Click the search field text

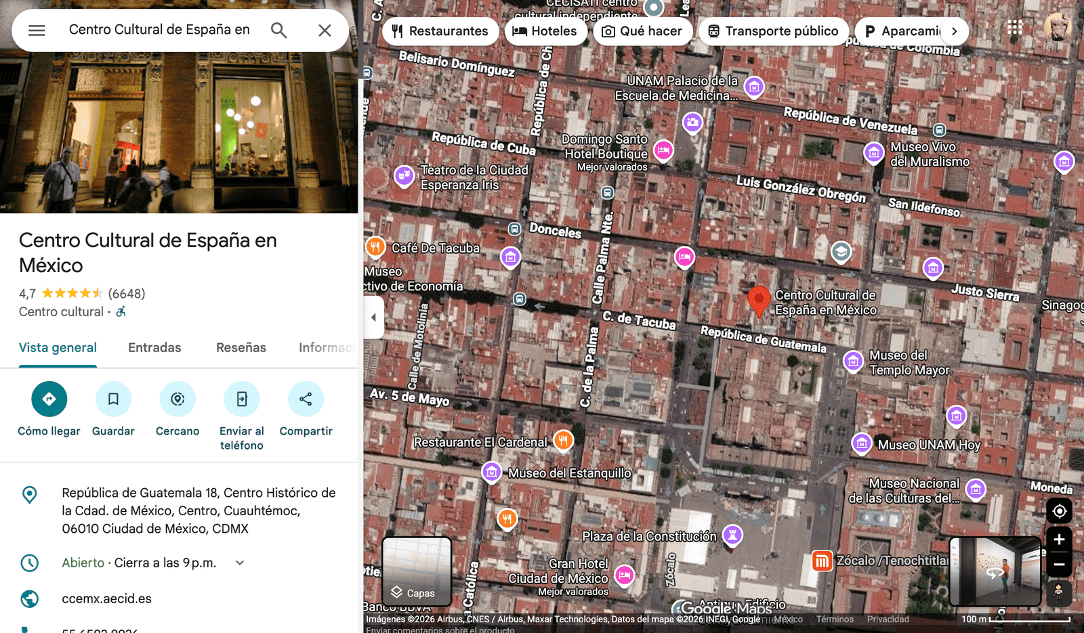pos(159,30)
